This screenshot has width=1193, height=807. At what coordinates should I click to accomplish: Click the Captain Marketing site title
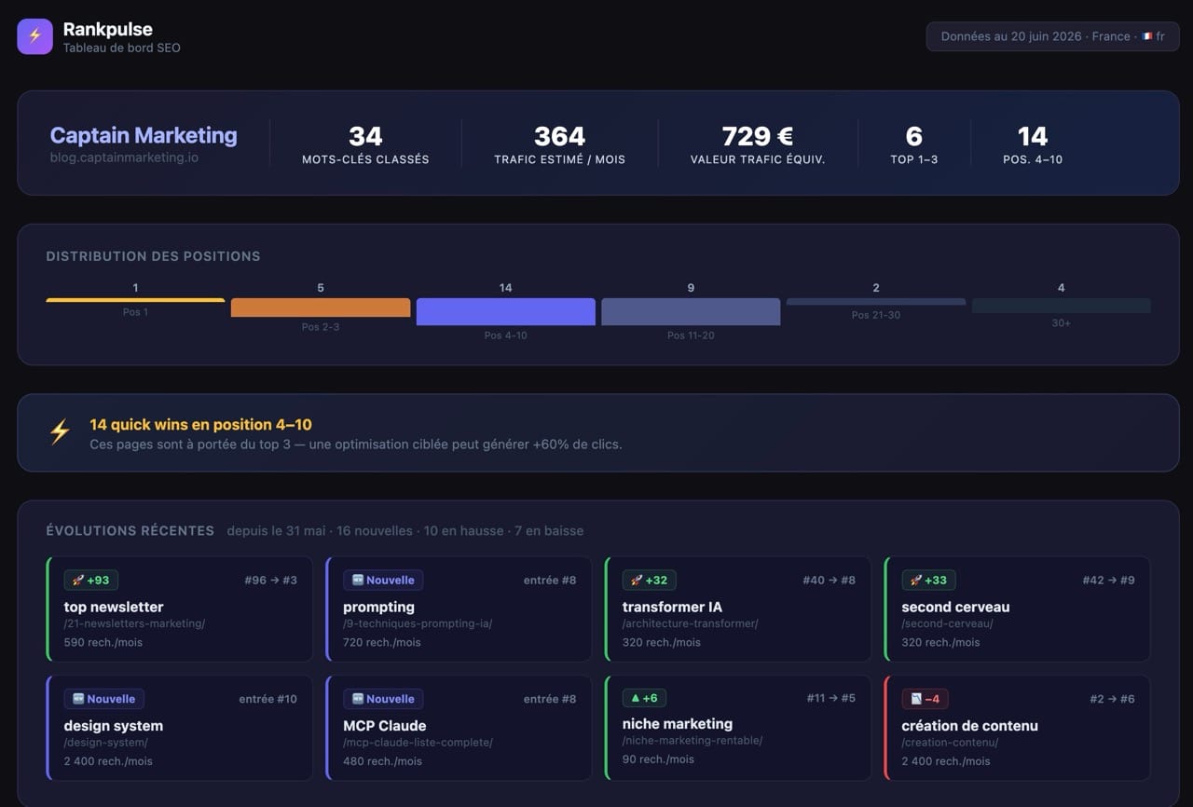pos(144,135)
